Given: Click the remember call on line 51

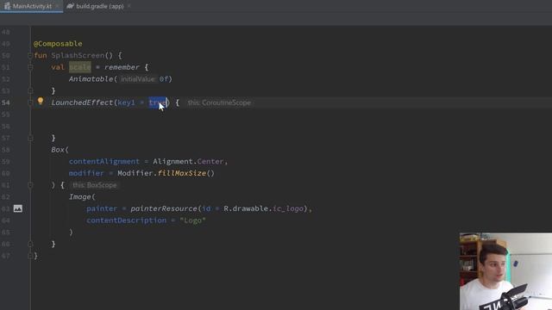Looking at the screenshot, I should click(x=122, y=67).
